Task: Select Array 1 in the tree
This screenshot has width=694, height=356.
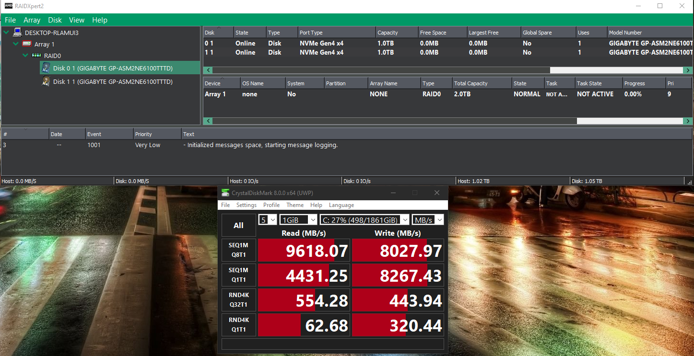Action: pos(45,44)
